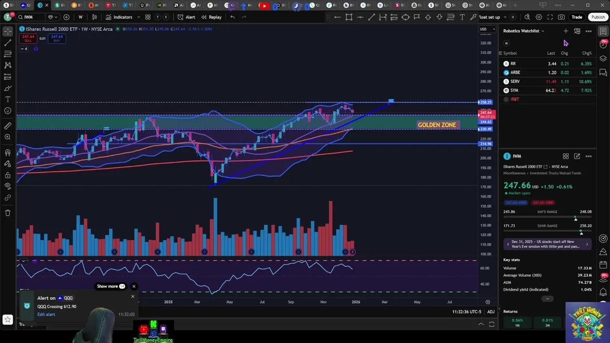Image resolution: width=610 pixels, height=343 pixels.
Task: Toggle magnet mode in left sidebar
Action: click(x=8, y=152)
